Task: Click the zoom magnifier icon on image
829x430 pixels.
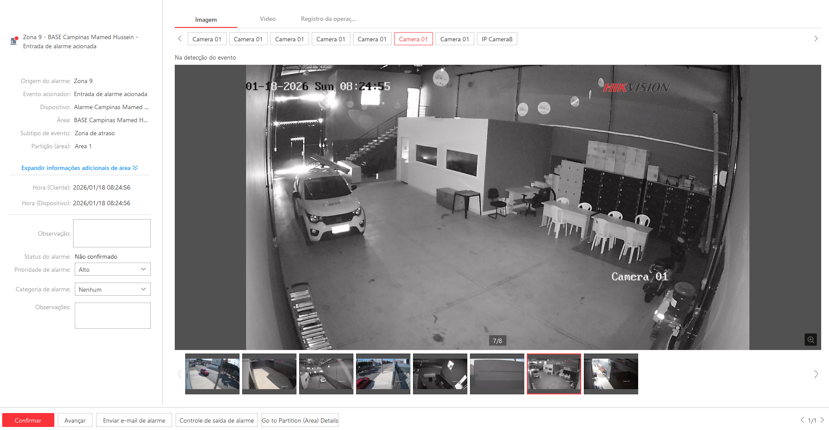Action: pos(810,340)
